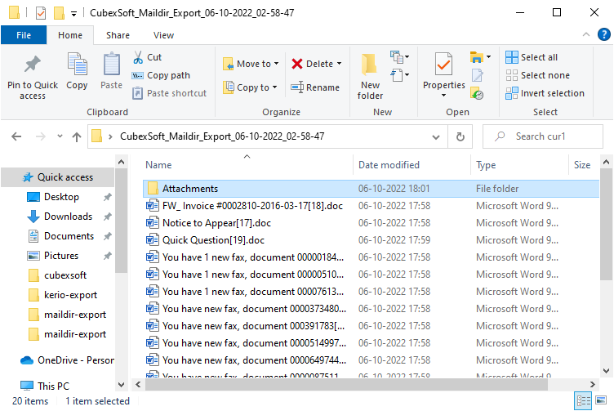Open the Delete options arrow
This screenshot has width=614, height=411.
[x=339, y=64]
